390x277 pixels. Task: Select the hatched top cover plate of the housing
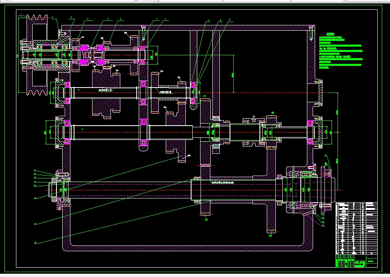[x=188, y=27]
